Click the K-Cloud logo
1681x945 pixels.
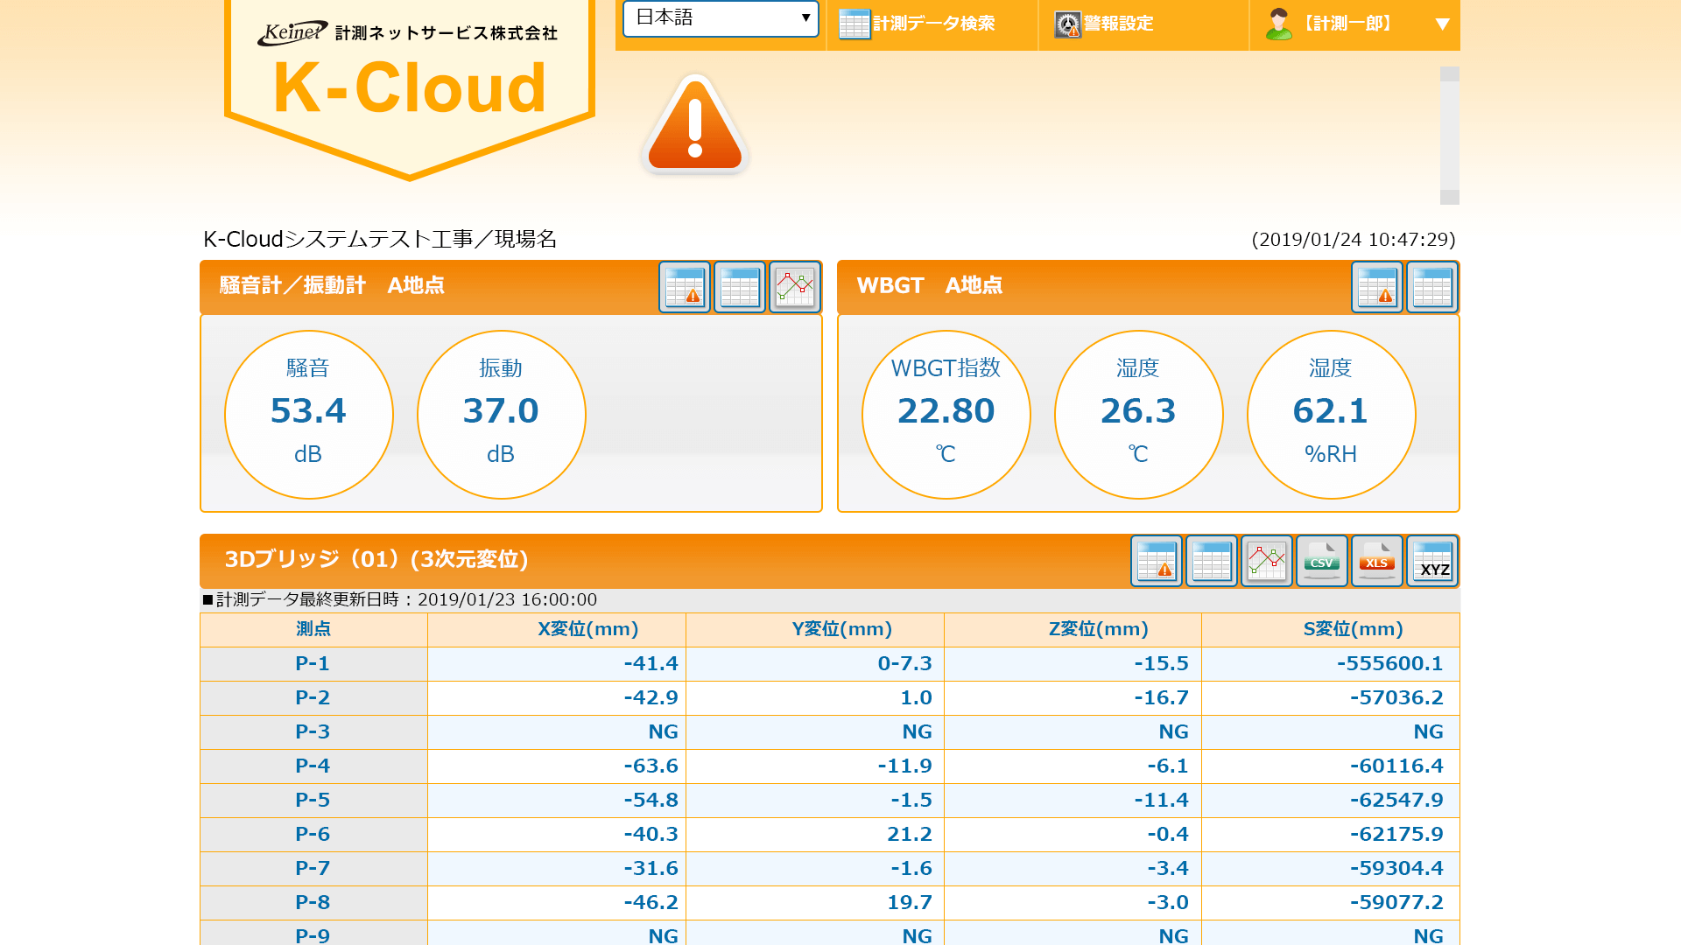[410, 87]
